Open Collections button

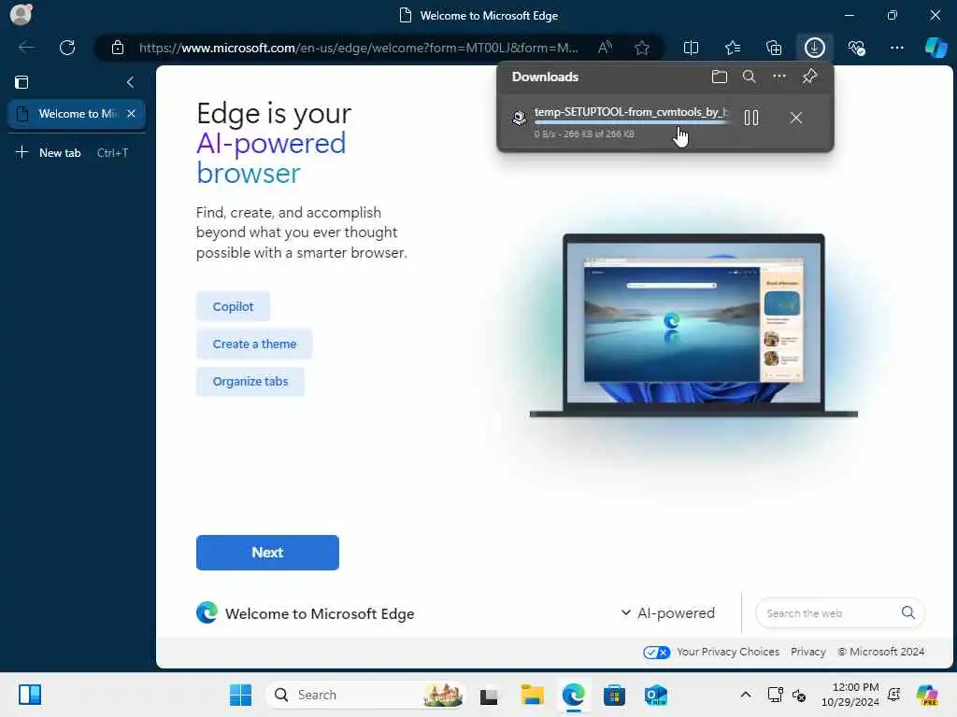[x=773, y=48]
